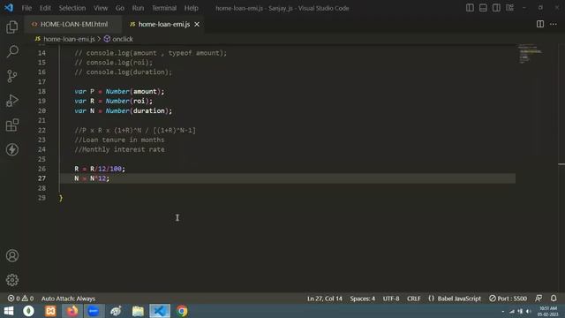Click the vertical scrollbar marker in editor
This screenshot has width=565, height=318.
561,164
